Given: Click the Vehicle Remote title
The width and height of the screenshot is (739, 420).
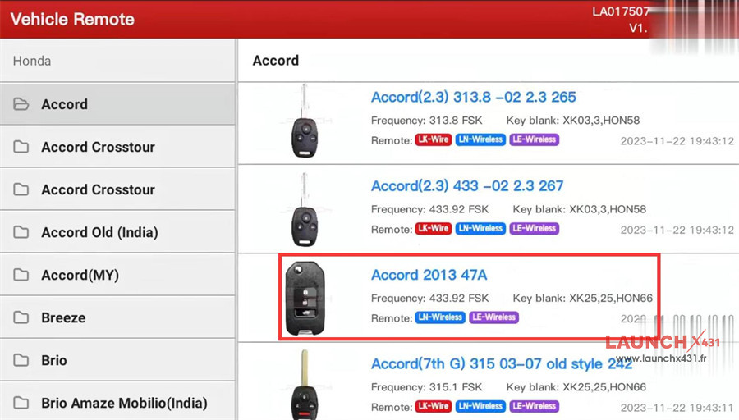Looking at the screenshot, I should (x=72, y=20).
